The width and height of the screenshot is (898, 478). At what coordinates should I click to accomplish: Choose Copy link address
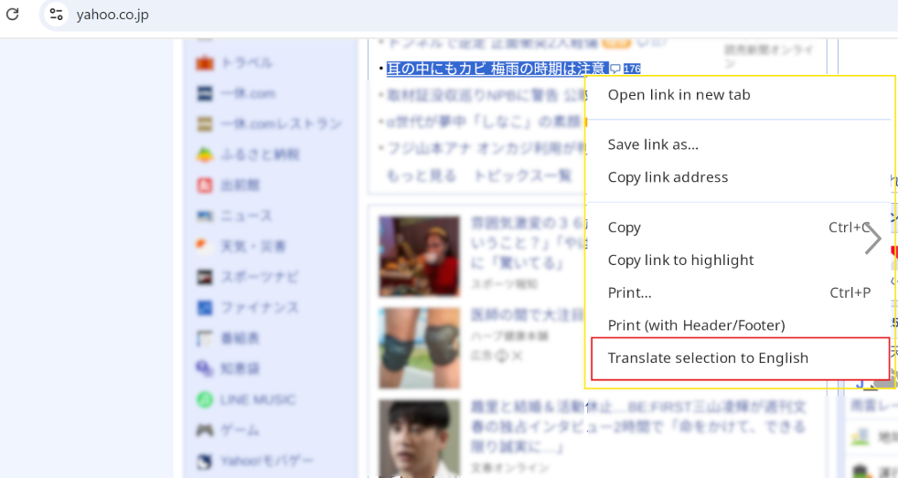coord(668,177)
